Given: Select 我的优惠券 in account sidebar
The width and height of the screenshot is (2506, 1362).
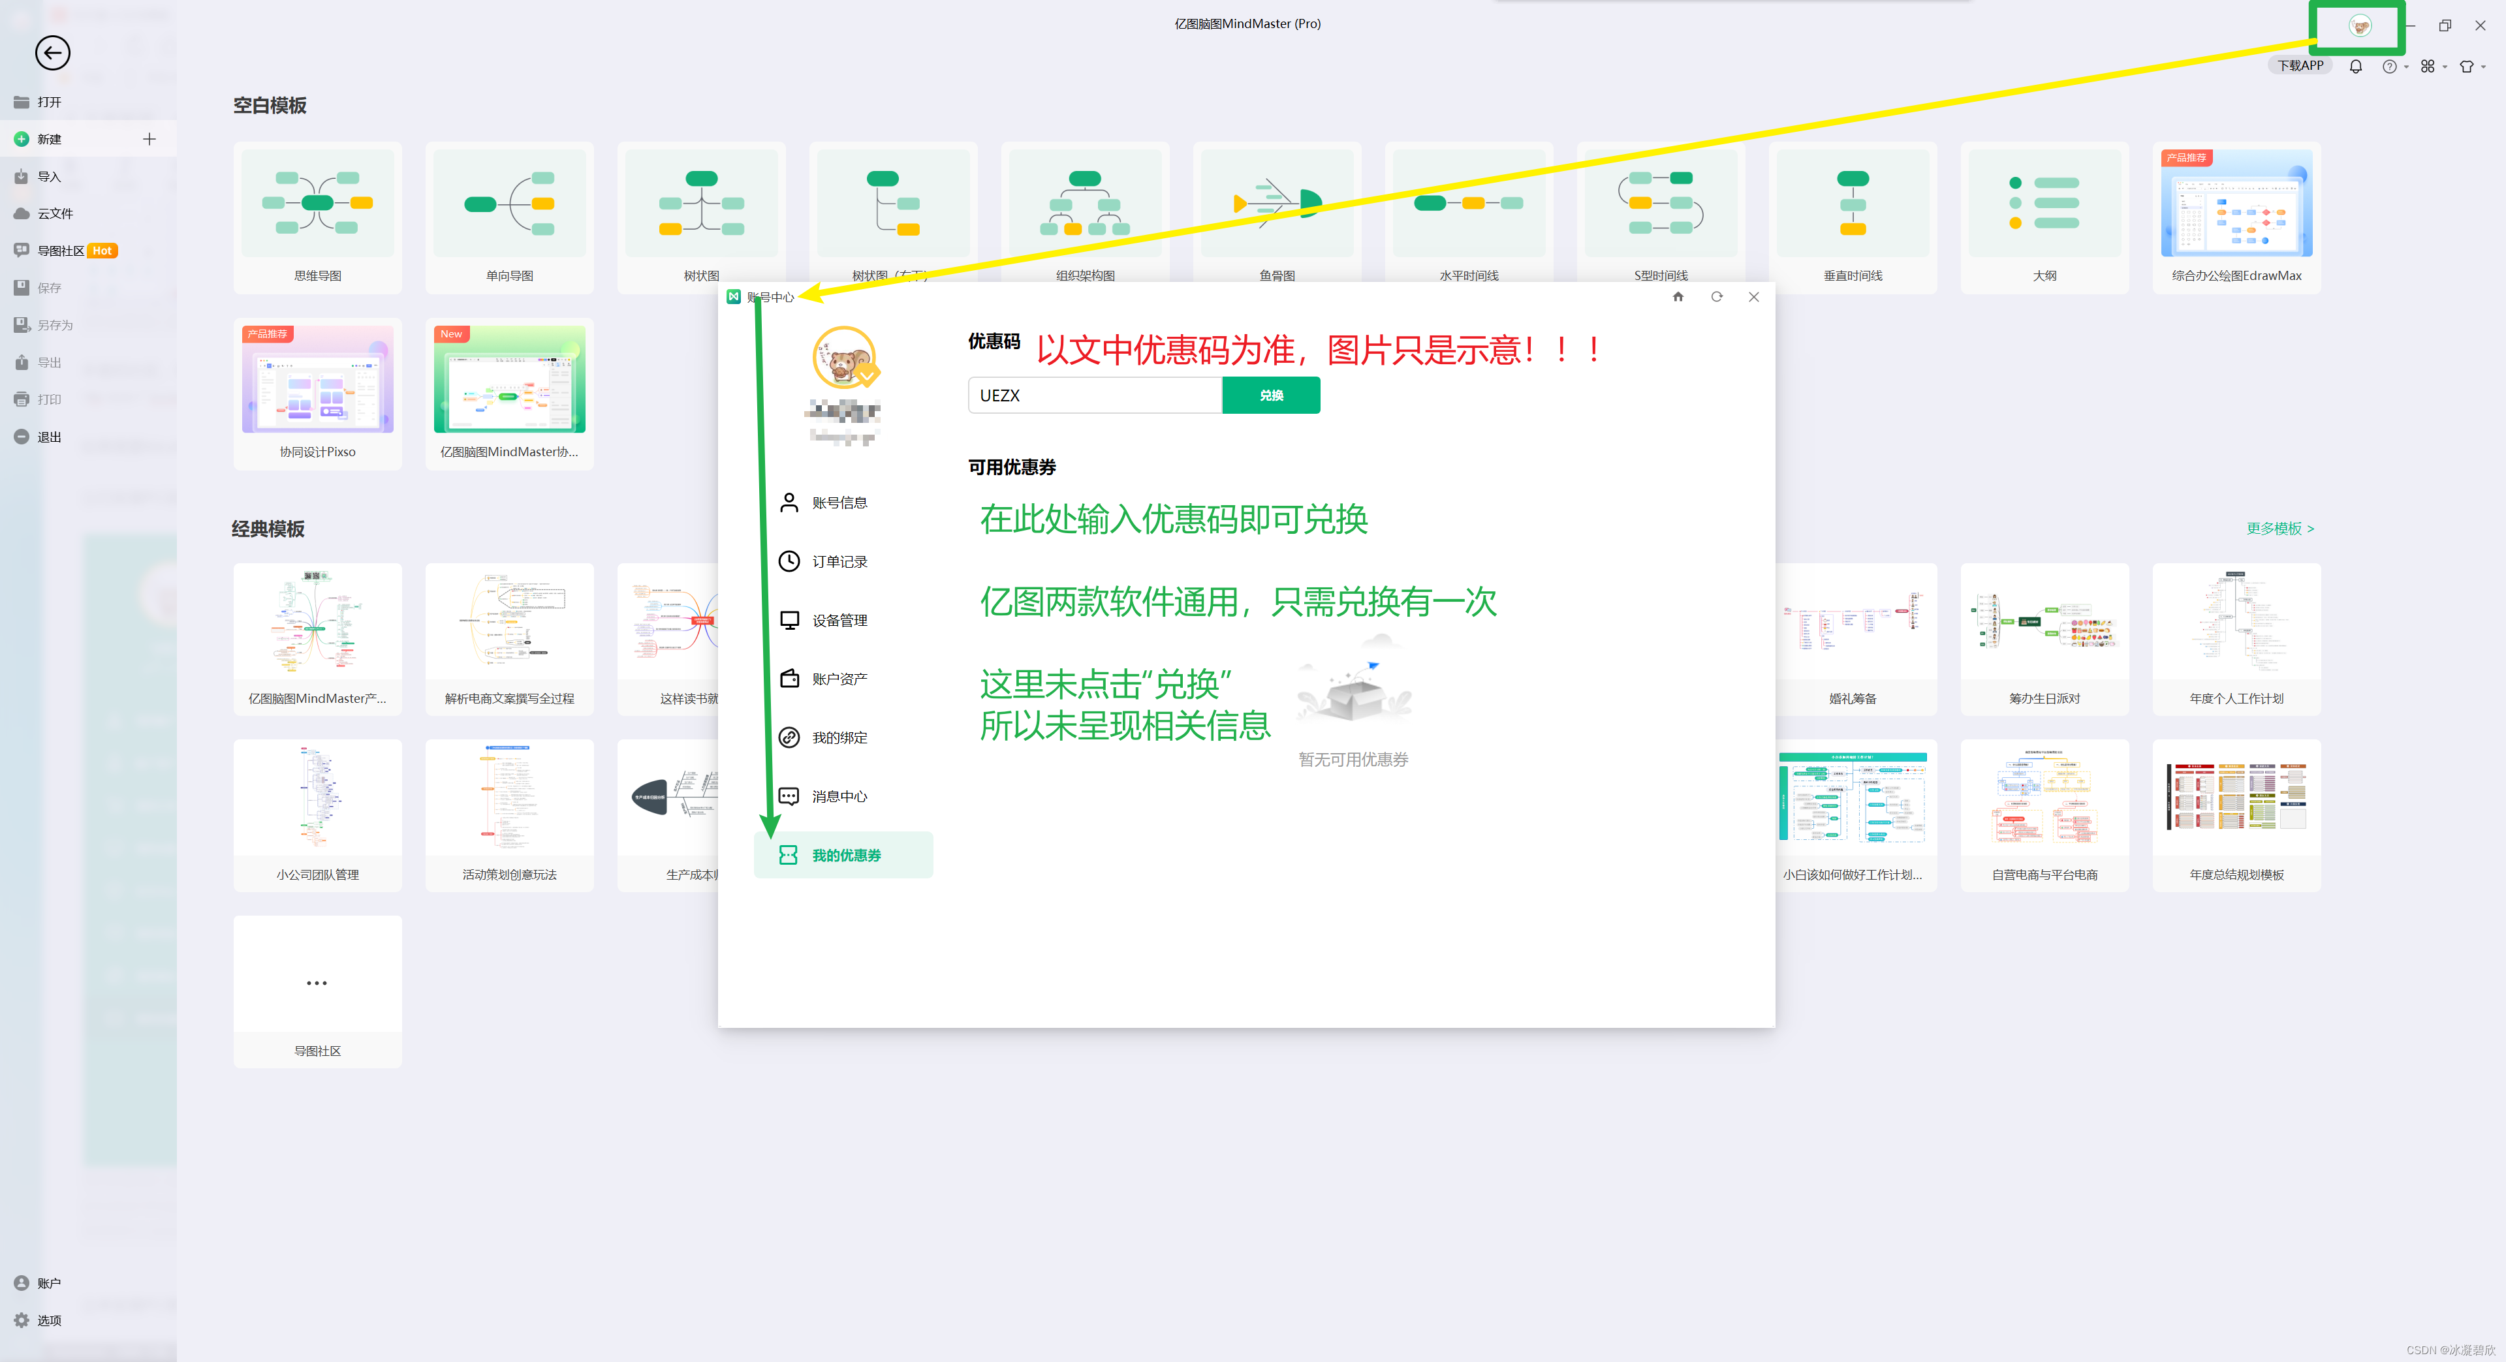Looking at the screenshot, I should pyautogui.click(x=843, y=855).
